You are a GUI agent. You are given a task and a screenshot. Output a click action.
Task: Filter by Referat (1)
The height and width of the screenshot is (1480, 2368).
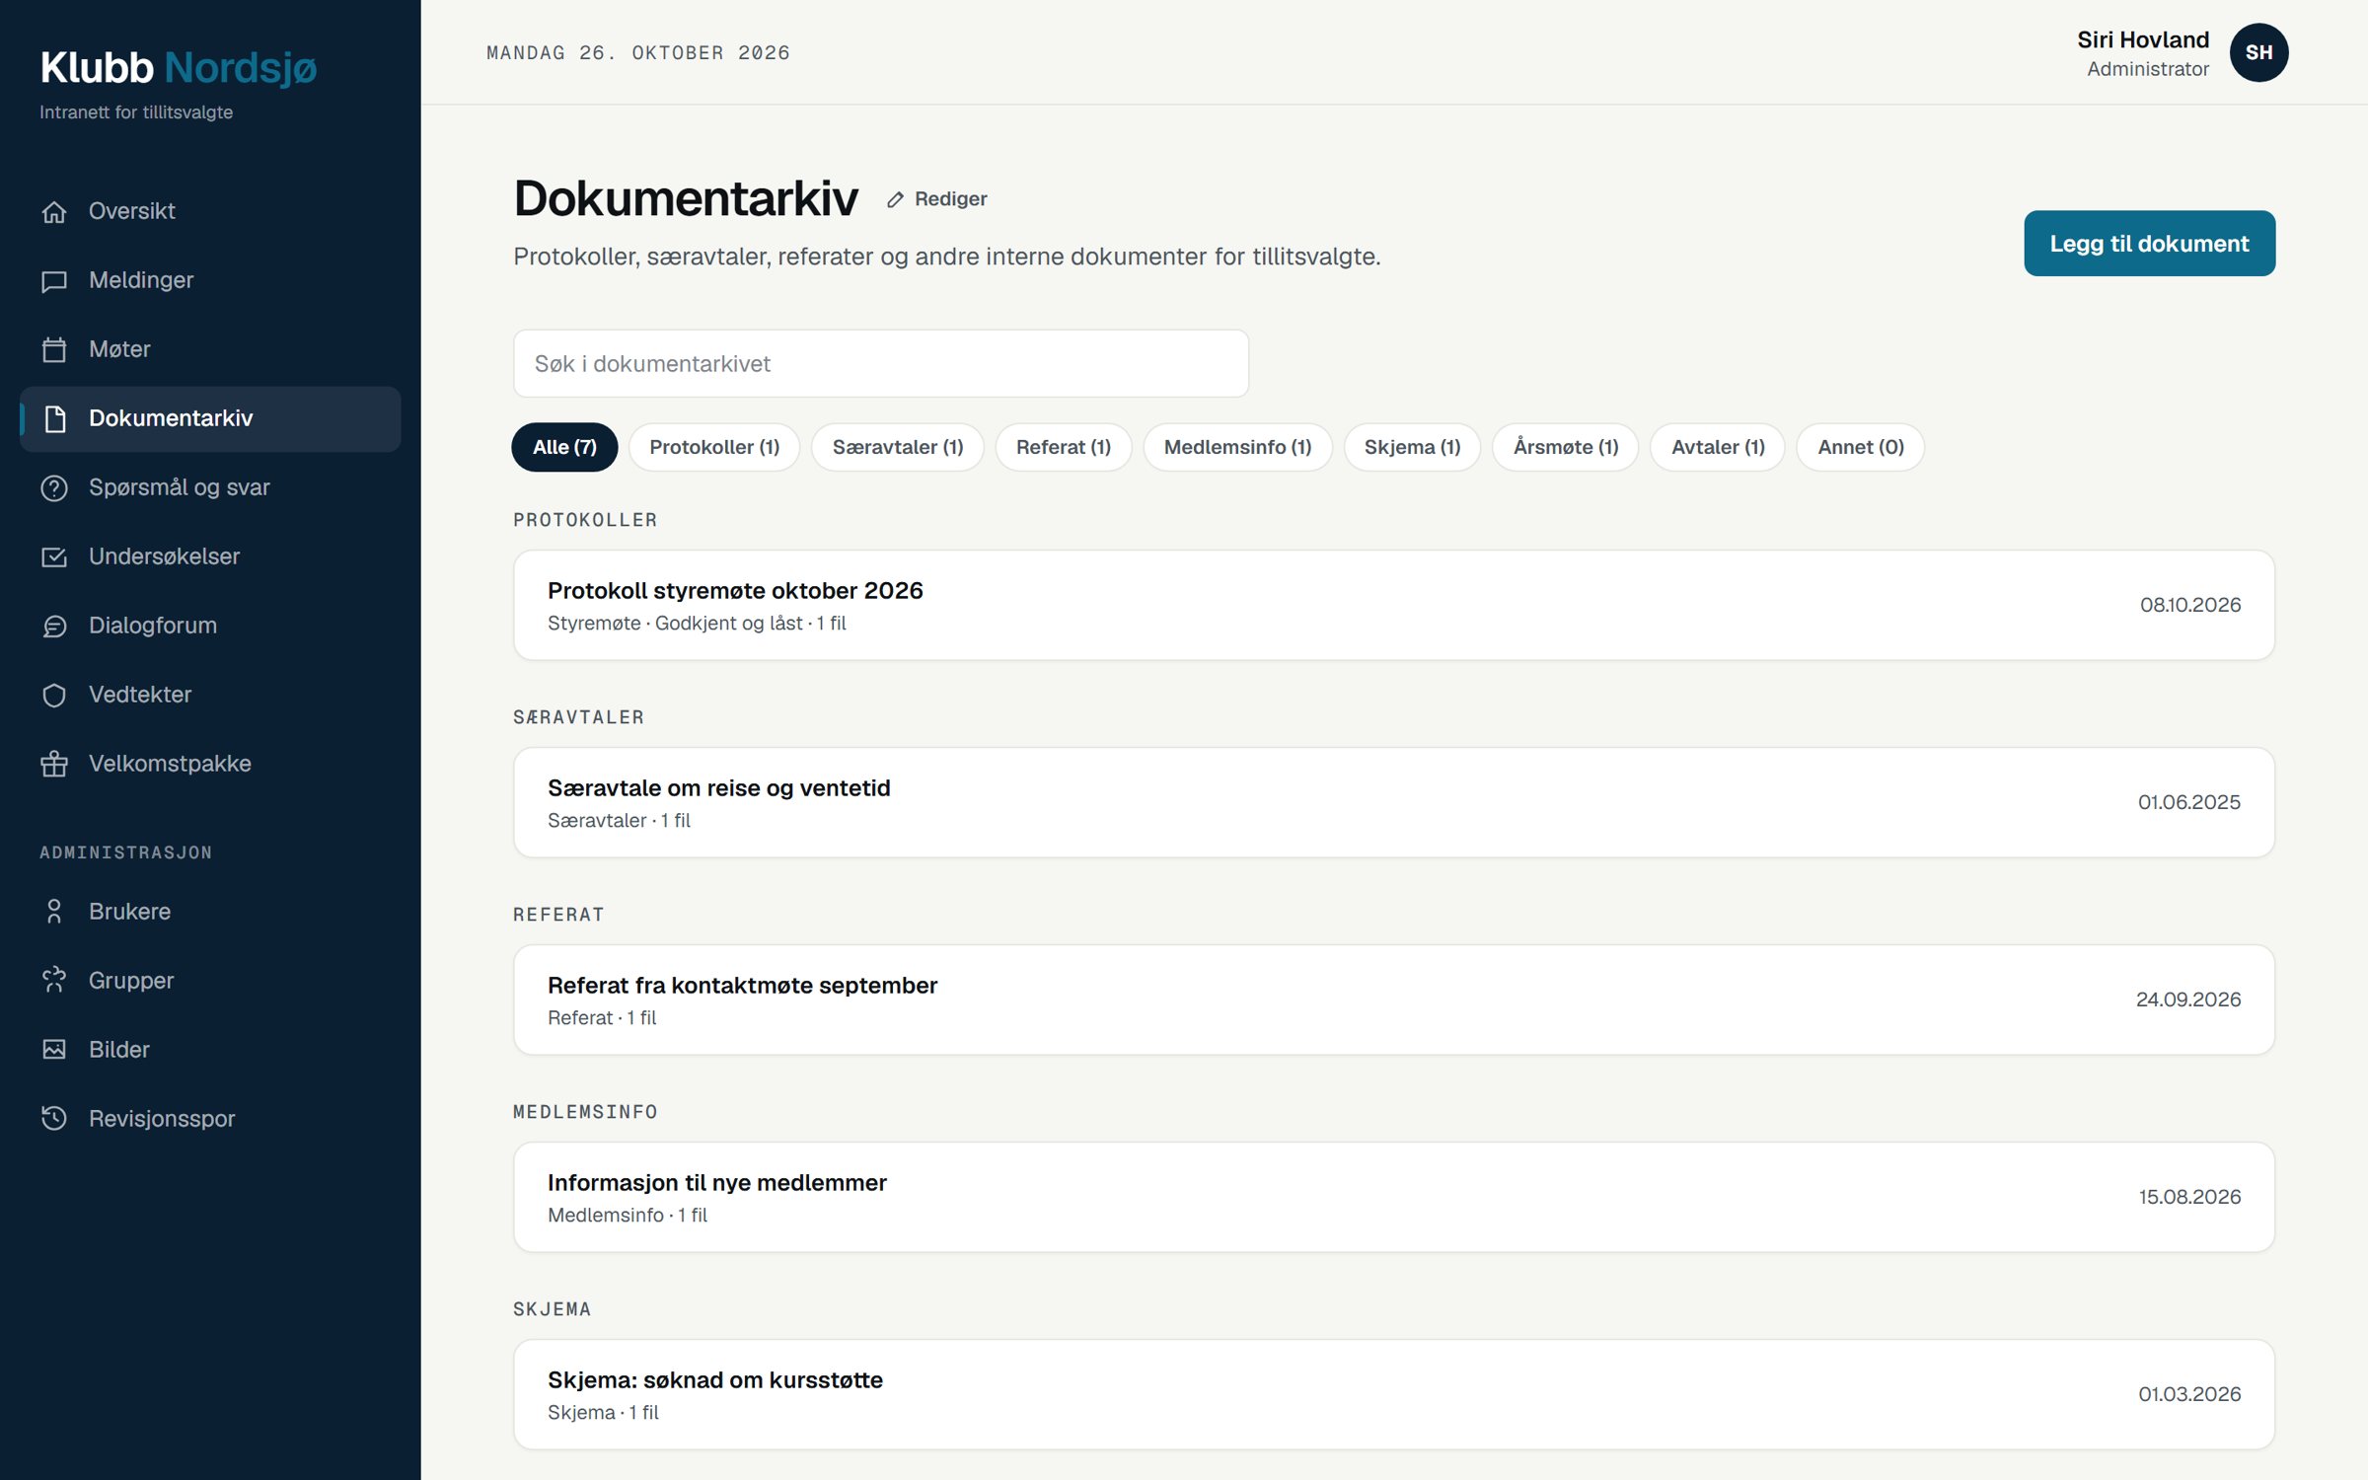coord(1064,447)
